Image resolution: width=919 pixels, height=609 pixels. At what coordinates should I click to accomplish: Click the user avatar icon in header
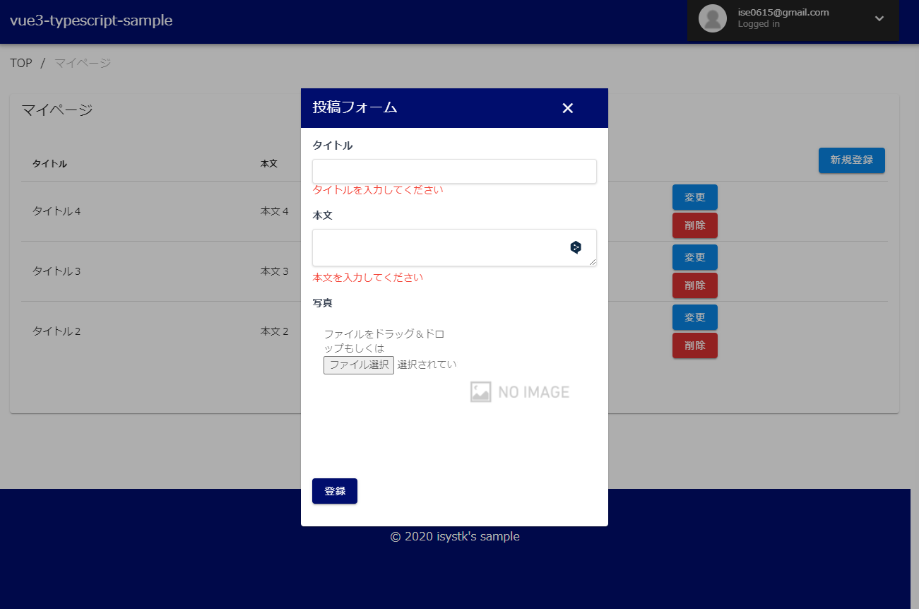[x=713, y=19]
